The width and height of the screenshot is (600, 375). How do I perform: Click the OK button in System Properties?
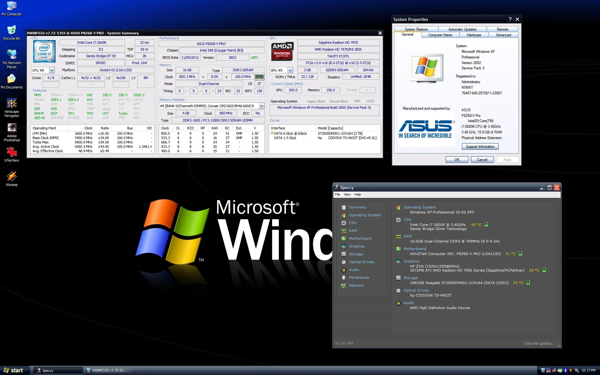pos(457,160)
